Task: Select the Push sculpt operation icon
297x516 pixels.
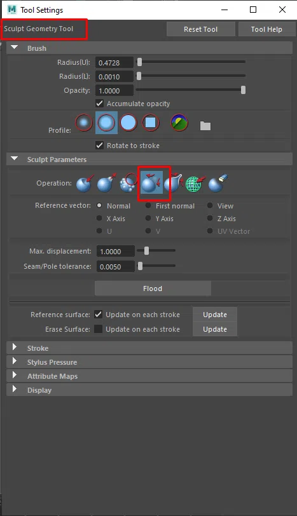Action: pos(85,183)
